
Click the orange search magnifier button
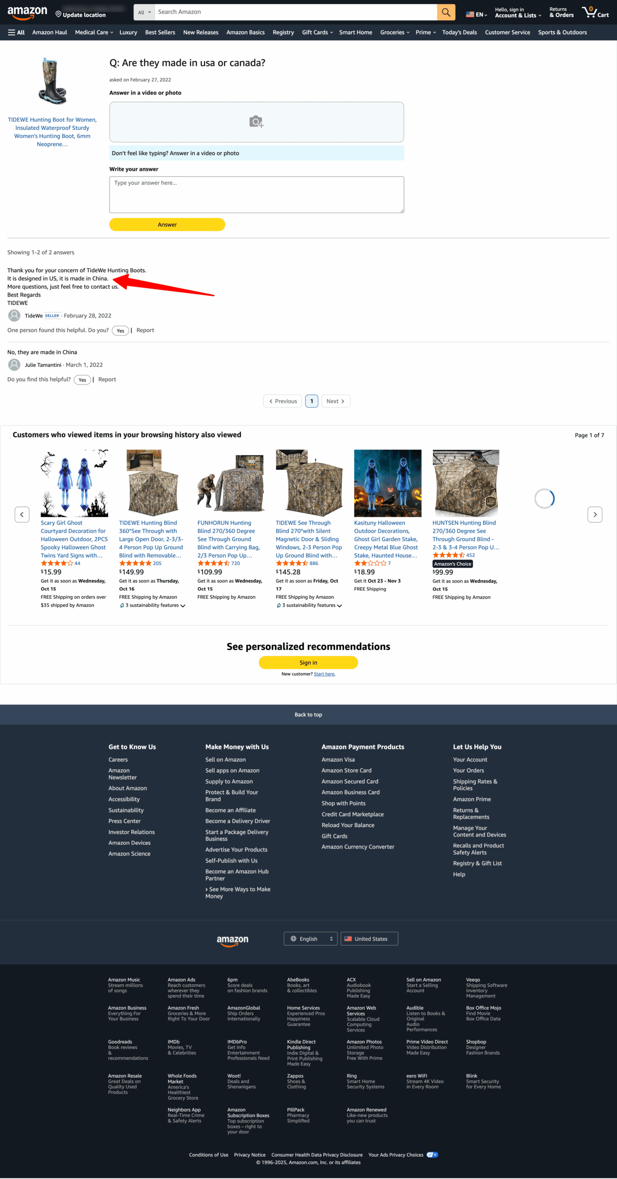coord(446,12)
